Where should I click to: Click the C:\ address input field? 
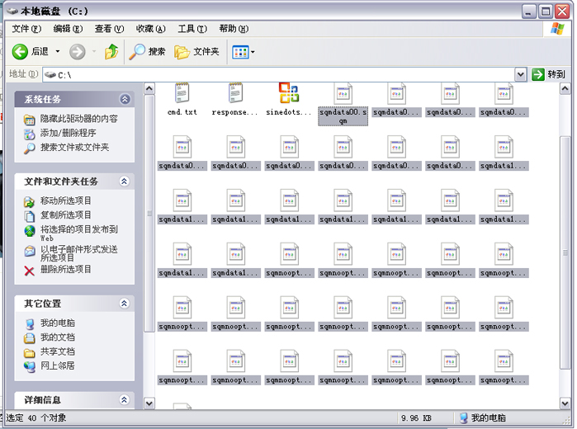tap(278, 75)
